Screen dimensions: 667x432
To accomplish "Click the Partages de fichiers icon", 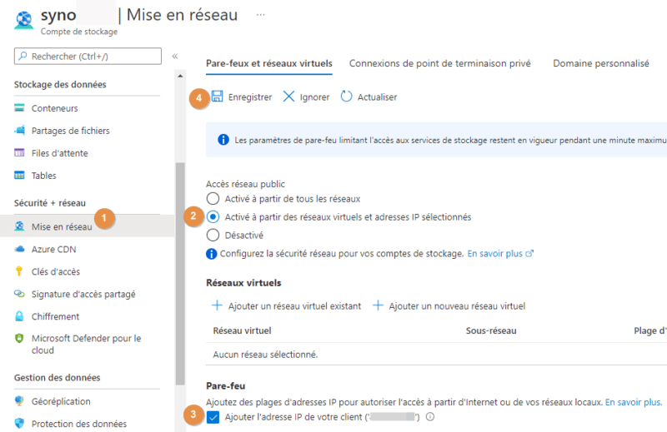I will click(19, 131).
